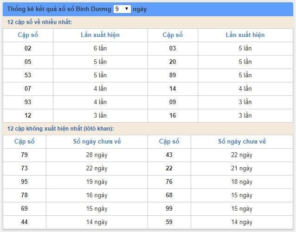This screenshot has height=232, width=296.
Task: Select number pair 16
Action: point(173,115)
